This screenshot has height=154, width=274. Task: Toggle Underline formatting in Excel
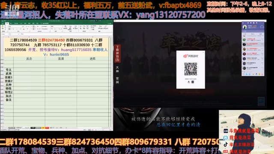(x=13, y=29)
